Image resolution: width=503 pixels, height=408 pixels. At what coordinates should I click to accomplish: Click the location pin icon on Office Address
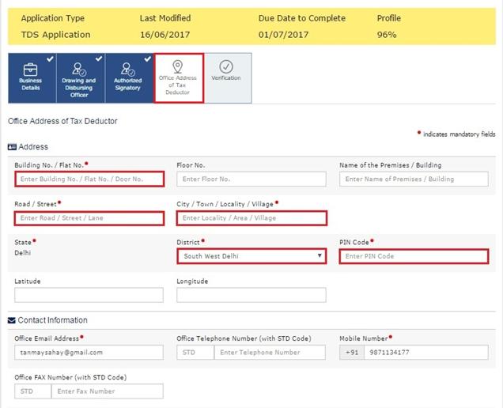point(178,66)
